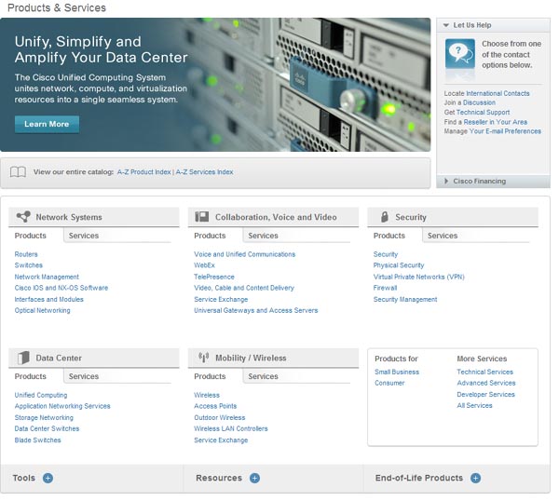559x501 pixels.
Task: Switch to Services tab under Network Systems
Action: [84, 236]
